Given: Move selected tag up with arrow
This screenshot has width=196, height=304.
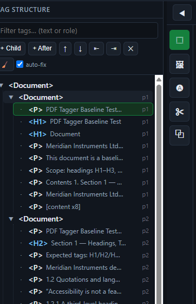Looking at the screenshot, I should (65, 49).
